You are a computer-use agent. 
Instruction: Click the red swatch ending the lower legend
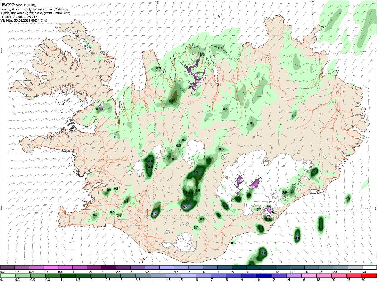point(369,276)
